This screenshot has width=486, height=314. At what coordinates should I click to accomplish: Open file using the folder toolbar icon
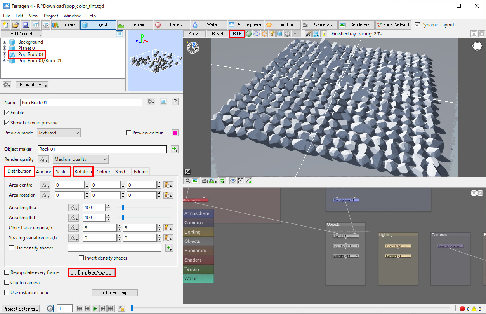[16, 25]
